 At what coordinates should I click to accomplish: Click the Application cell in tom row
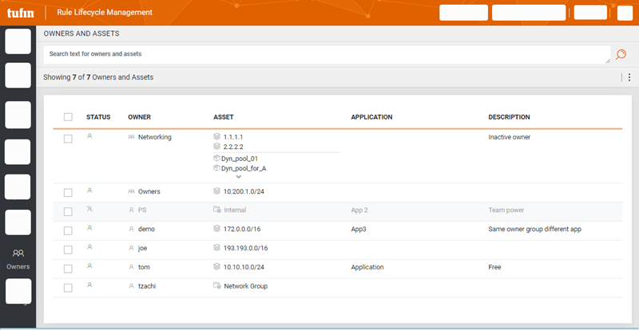(367, 267)
